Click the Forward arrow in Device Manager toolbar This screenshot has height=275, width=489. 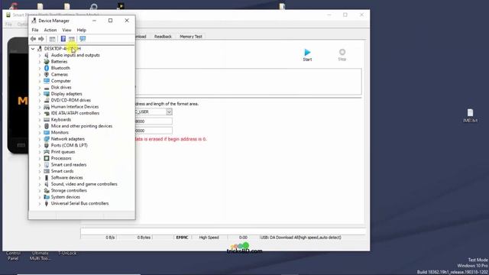40,39
